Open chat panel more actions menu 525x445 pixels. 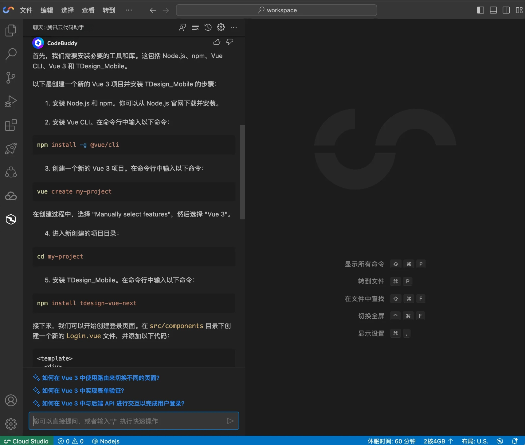233,27
